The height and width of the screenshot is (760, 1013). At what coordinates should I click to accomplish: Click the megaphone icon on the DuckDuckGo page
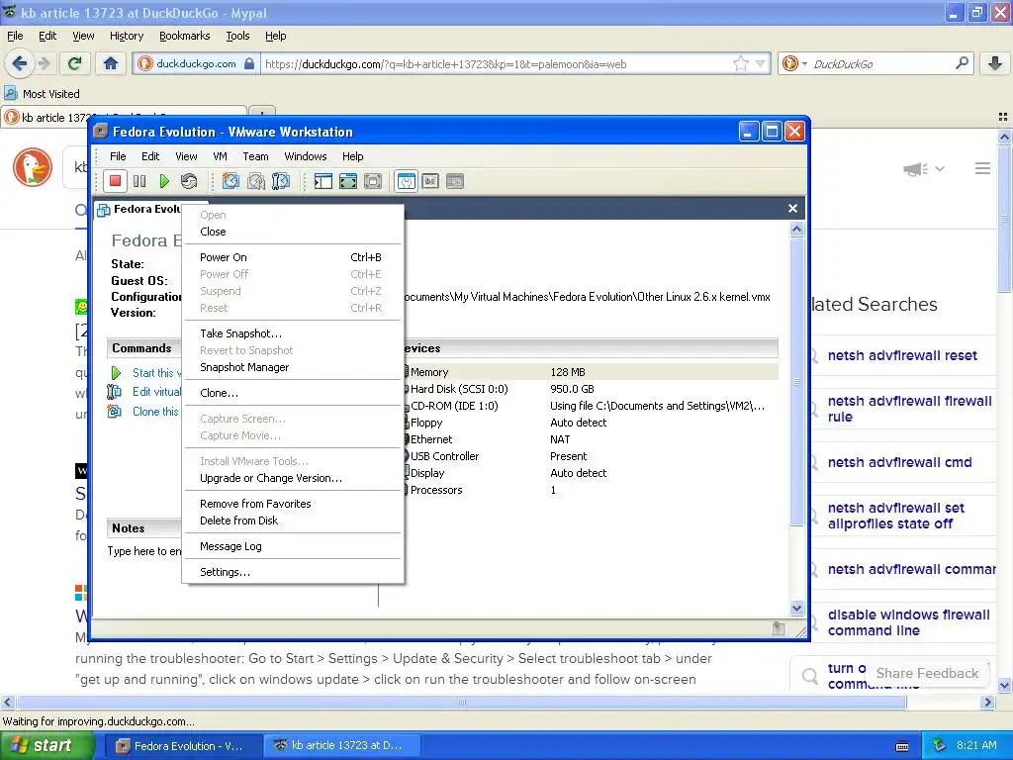click(x=915, y=169)
